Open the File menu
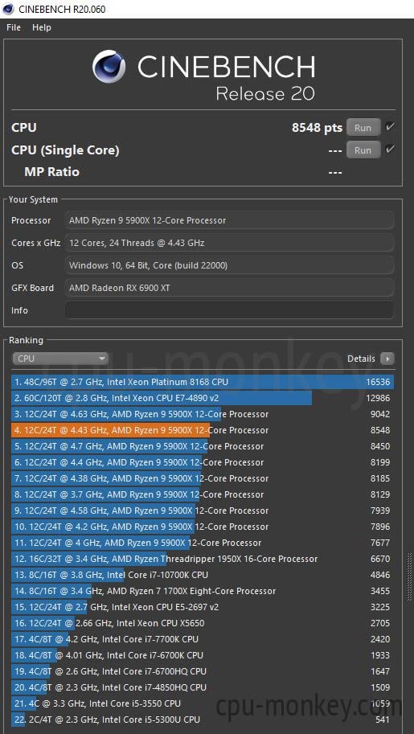 coord(14,27)
